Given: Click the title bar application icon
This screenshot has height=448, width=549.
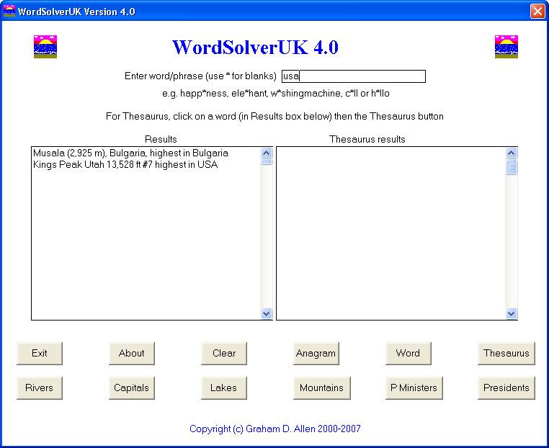Looking at the screenshot, I should point(9,11).
